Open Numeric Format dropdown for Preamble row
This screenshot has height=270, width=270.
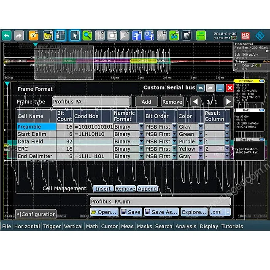(140, 127)
